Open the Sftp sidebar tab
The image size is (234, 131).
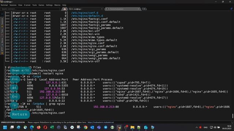[2, 51]
